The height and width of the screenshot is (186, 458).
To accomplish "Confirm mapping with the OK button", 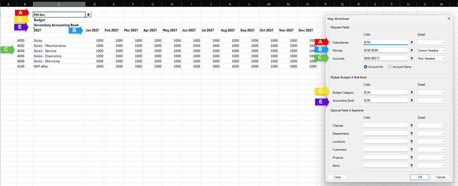I will pyautogui.click(x=420, y=177).
